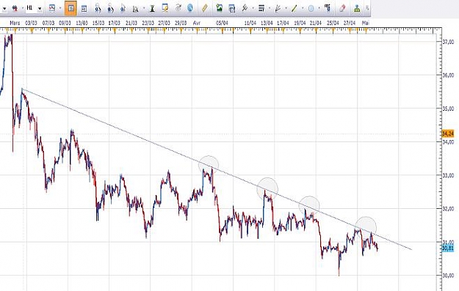Select the text label tool icon

click(328, 8)
